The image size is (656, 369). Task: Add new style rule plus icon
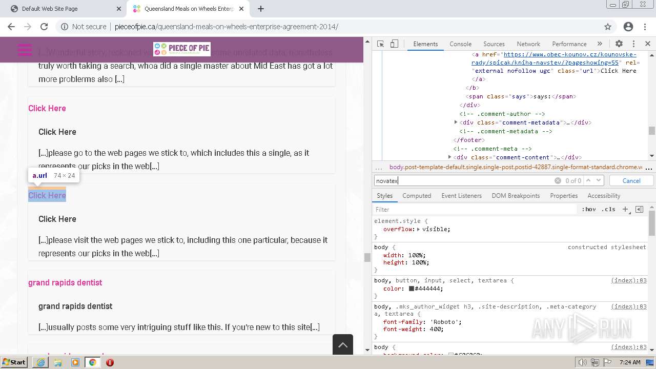pos(625,209)
